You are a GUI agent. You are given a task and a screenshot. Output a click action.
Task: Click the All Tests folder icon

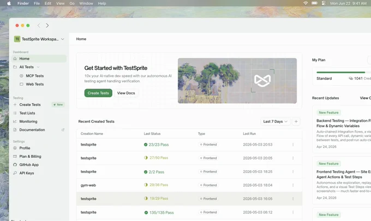tap(15, 67)
